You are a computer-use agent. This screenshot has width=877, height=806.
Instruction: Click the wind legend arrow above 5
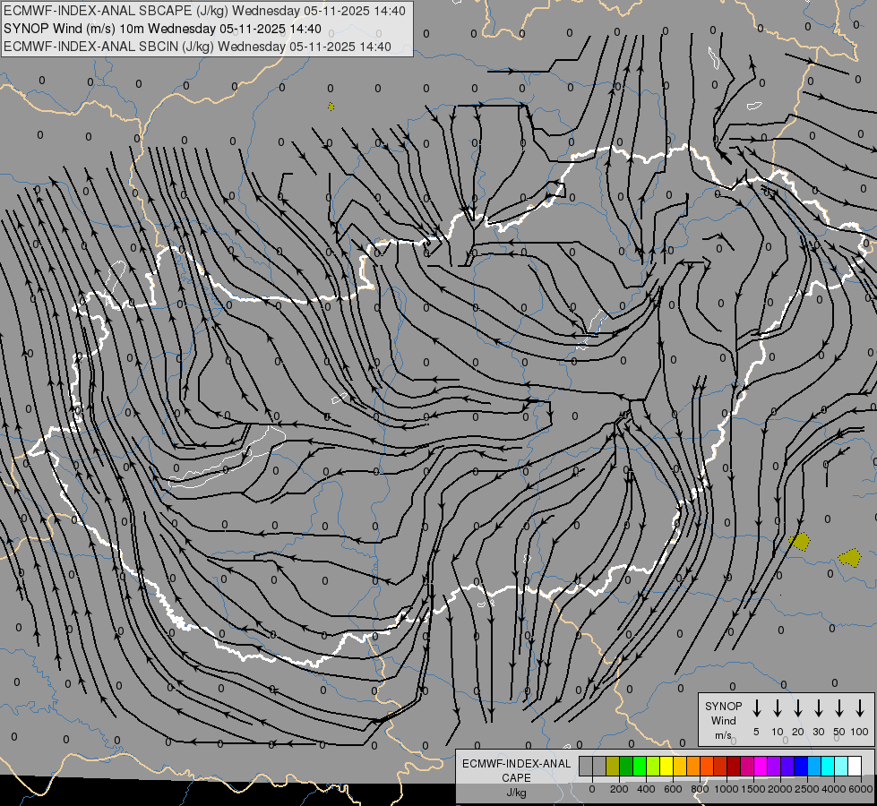[756, 708]
